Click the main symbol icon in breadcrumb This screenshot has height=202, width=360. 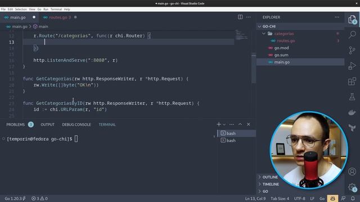tap(35, 26)
